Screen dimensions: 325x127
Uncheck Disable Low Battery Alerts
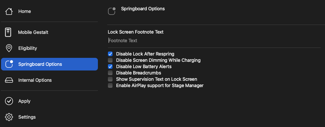(110, 66)
